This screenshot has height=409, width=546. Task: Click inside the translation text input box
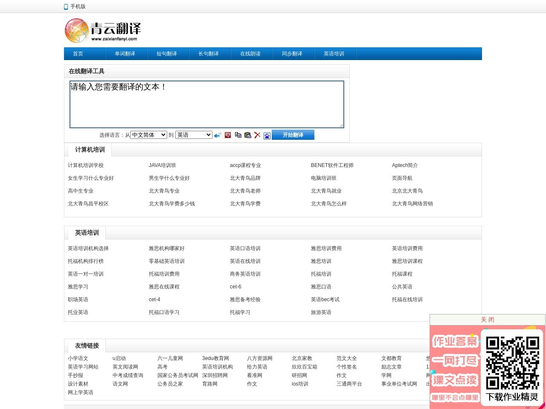tap(206, 104)
